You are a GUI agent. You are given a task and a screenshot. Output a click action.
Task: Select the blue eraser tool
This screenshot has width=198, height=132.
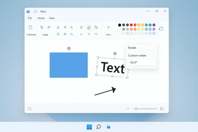(65, 34)
